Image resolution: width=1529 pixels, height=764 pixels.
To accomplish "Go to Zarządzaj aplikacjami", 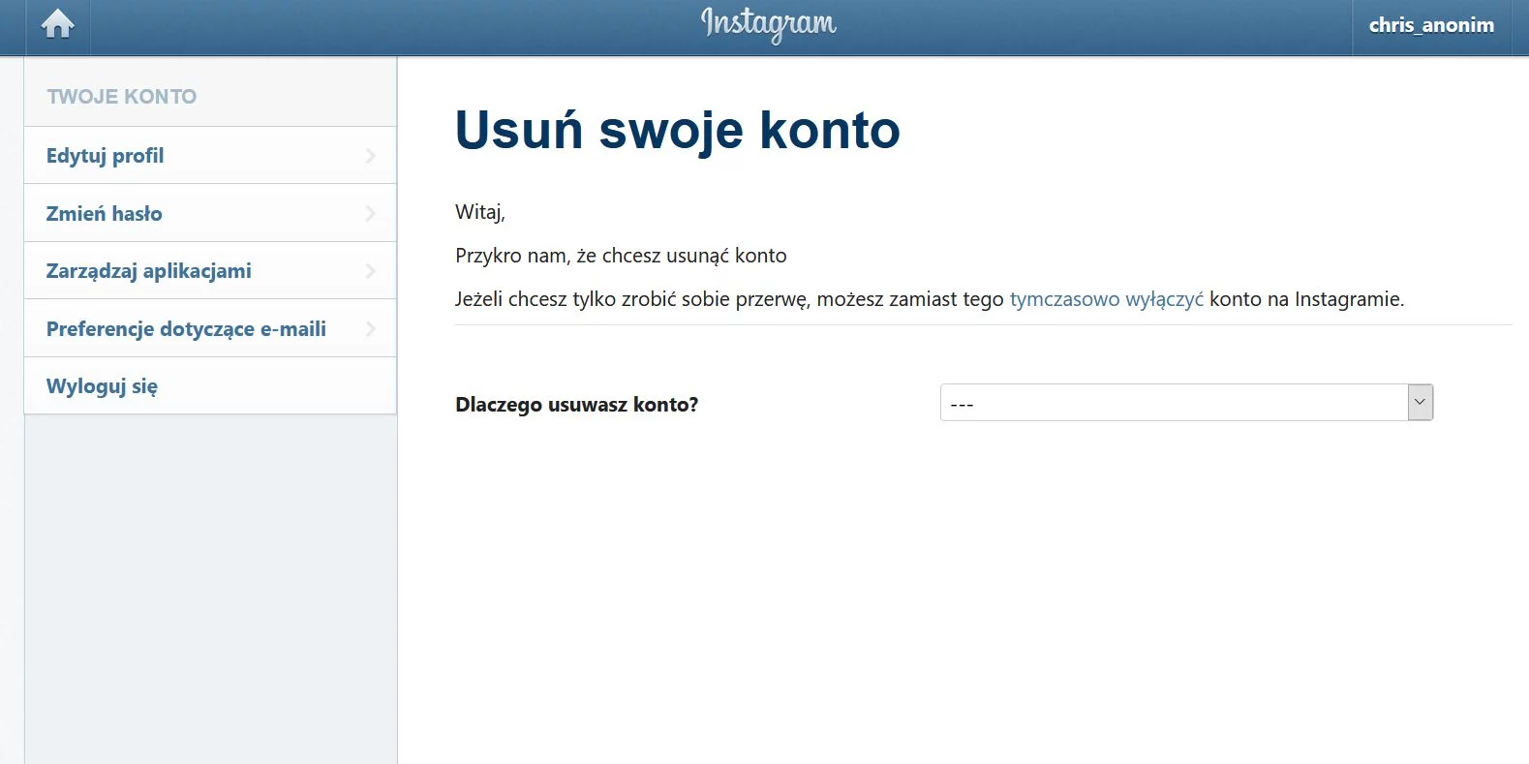I will 210,271.
